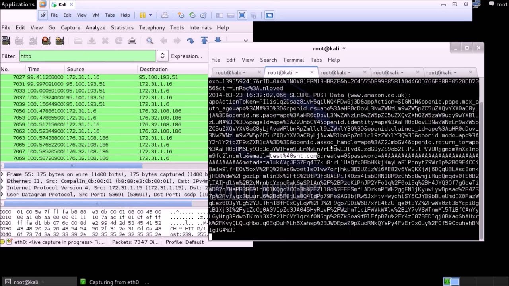This screenshot has height=286, width=509.
Task: Open the Wireshark Analyze menu
Action: [95, 27]
